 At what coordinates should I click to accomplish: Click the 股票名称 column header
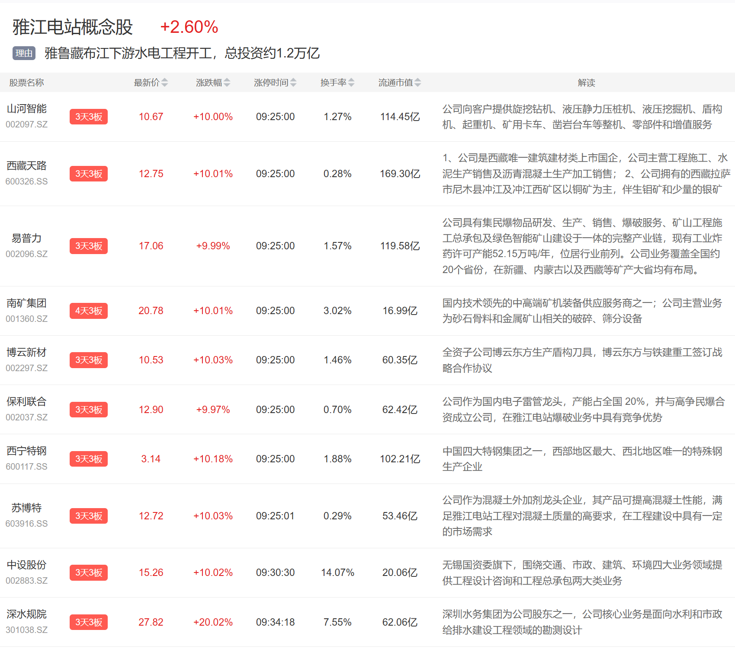[x=26, y=83]
